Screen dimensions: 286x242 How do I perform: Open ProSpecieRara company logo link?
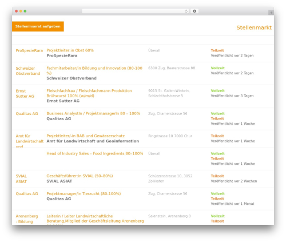click(29, 50)
